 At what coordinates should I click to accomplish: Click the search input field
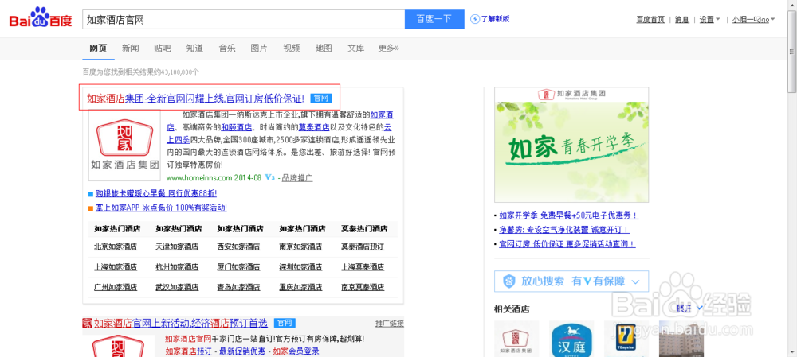[x=243, y=19]
